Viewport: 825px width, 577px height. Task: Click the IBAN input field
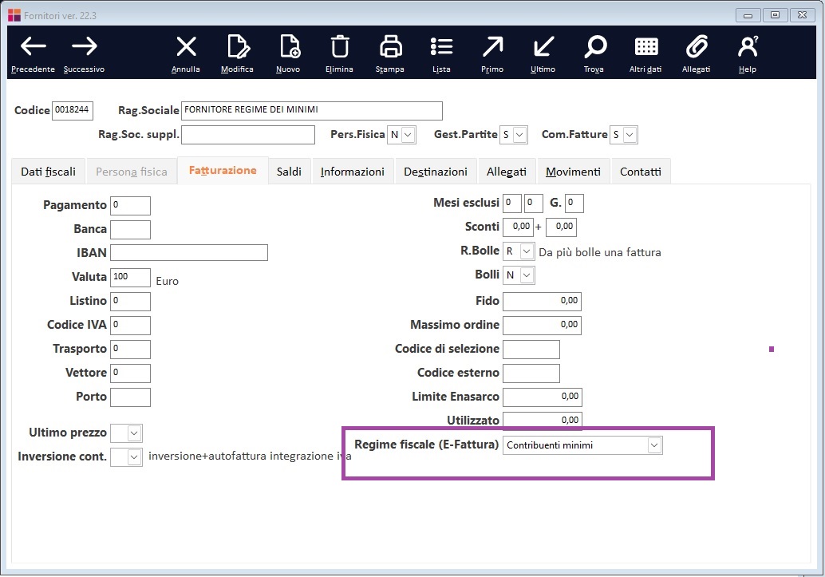pyautogui.click(x=189, y=253)
